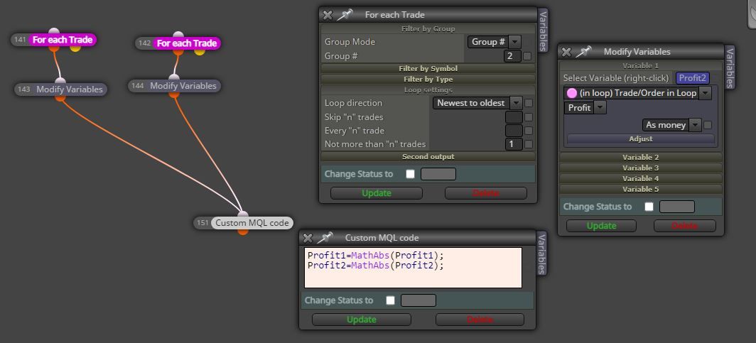Click status field in Modify Variables panel
The width and height of the screenshot is (756, 343).
pyautogui.click(x=677, y=207)
